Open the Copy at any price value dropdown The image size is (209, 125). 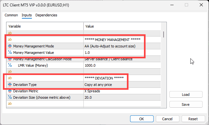(122, 85)
